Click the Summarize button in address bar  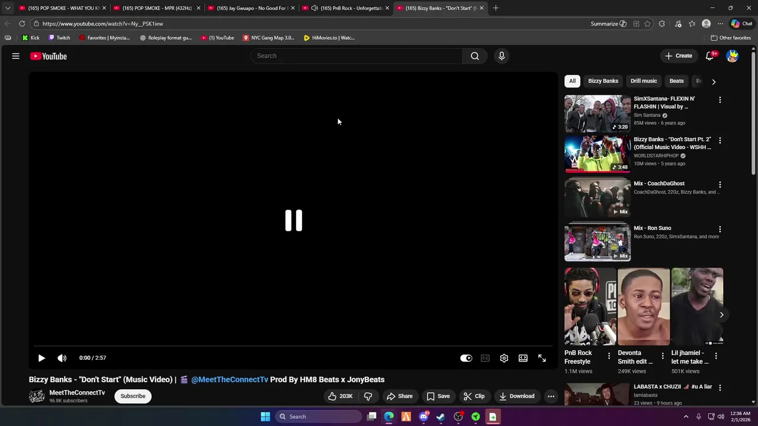[608, 24]
